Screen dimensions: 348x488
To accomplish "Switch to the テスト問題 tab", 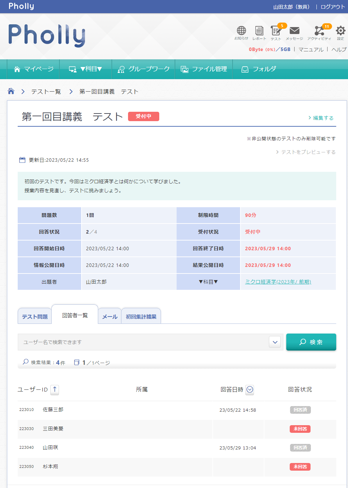I will point(35,317).
